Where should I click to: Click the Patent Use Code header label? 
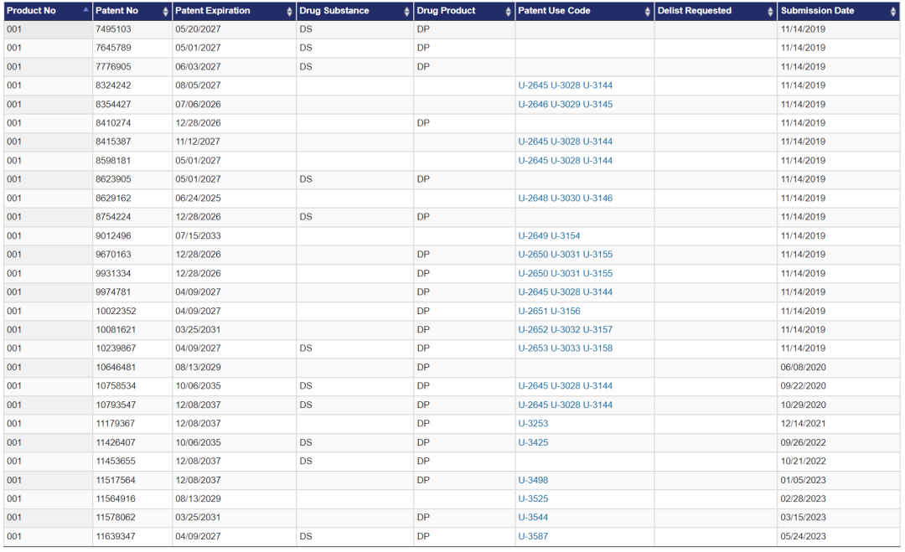[554, 10]
